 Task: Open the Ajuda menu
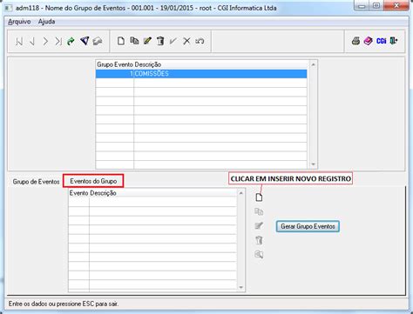pyautogui.click(x=46, y=22)
